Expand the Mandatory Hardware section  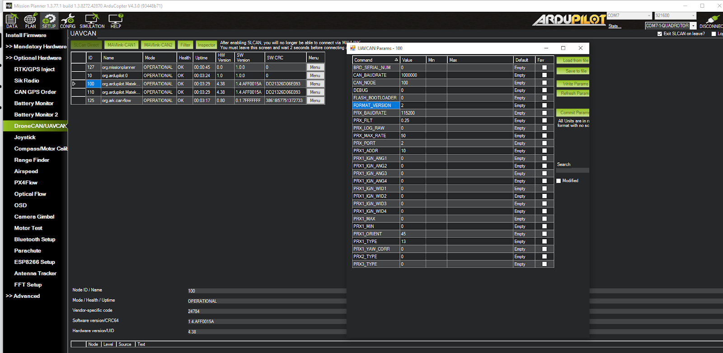[36, 47]
